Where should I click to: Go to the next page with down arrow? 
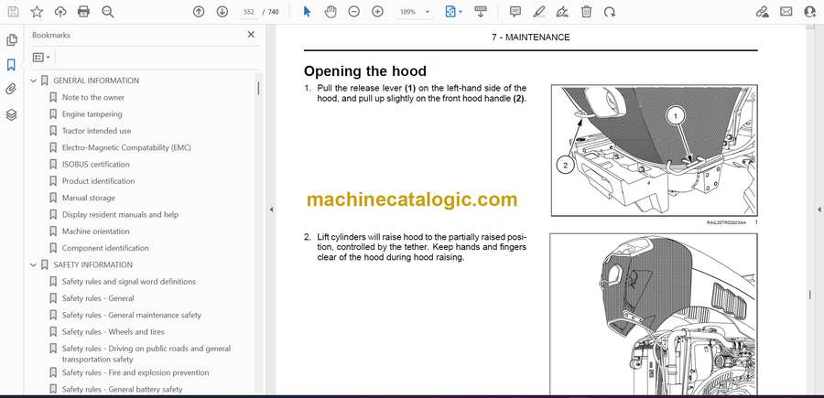(222, 12)
